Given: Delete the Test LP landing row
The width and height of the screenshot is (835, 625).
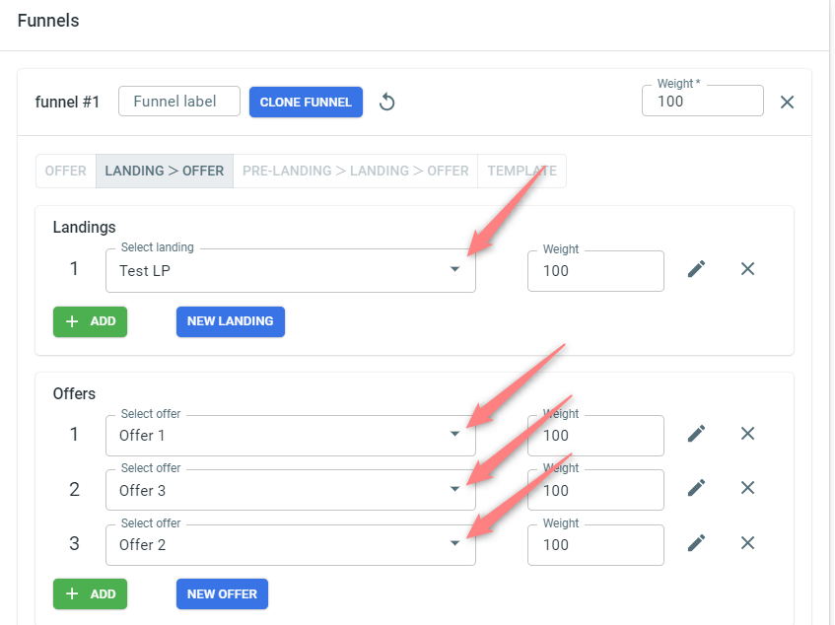Looking at the screenshot, I should (x=747, y=269).
